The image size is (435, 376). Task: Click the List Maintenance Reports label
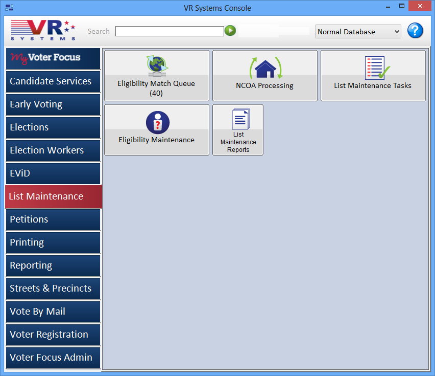tap(238, 142)
